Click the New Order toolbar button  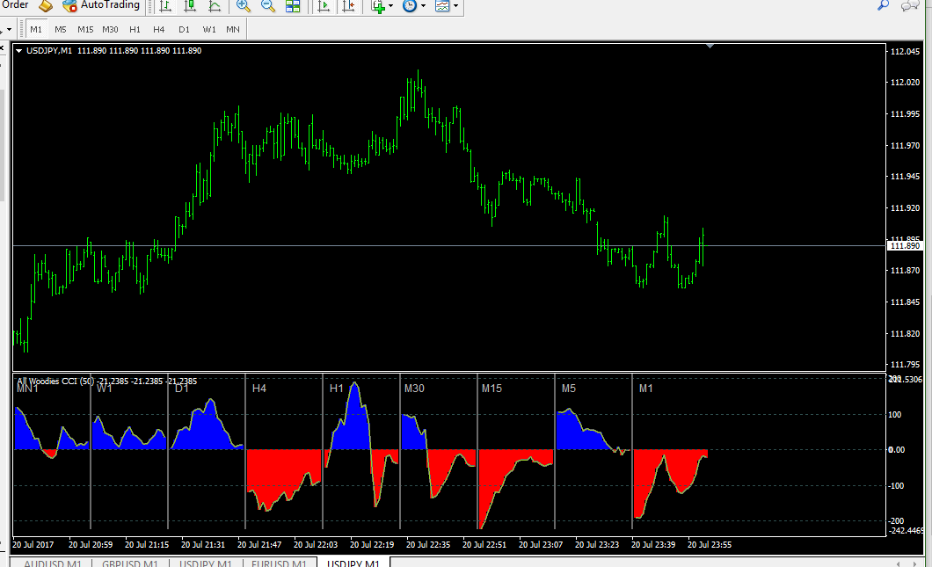click(x=16, y=4)
